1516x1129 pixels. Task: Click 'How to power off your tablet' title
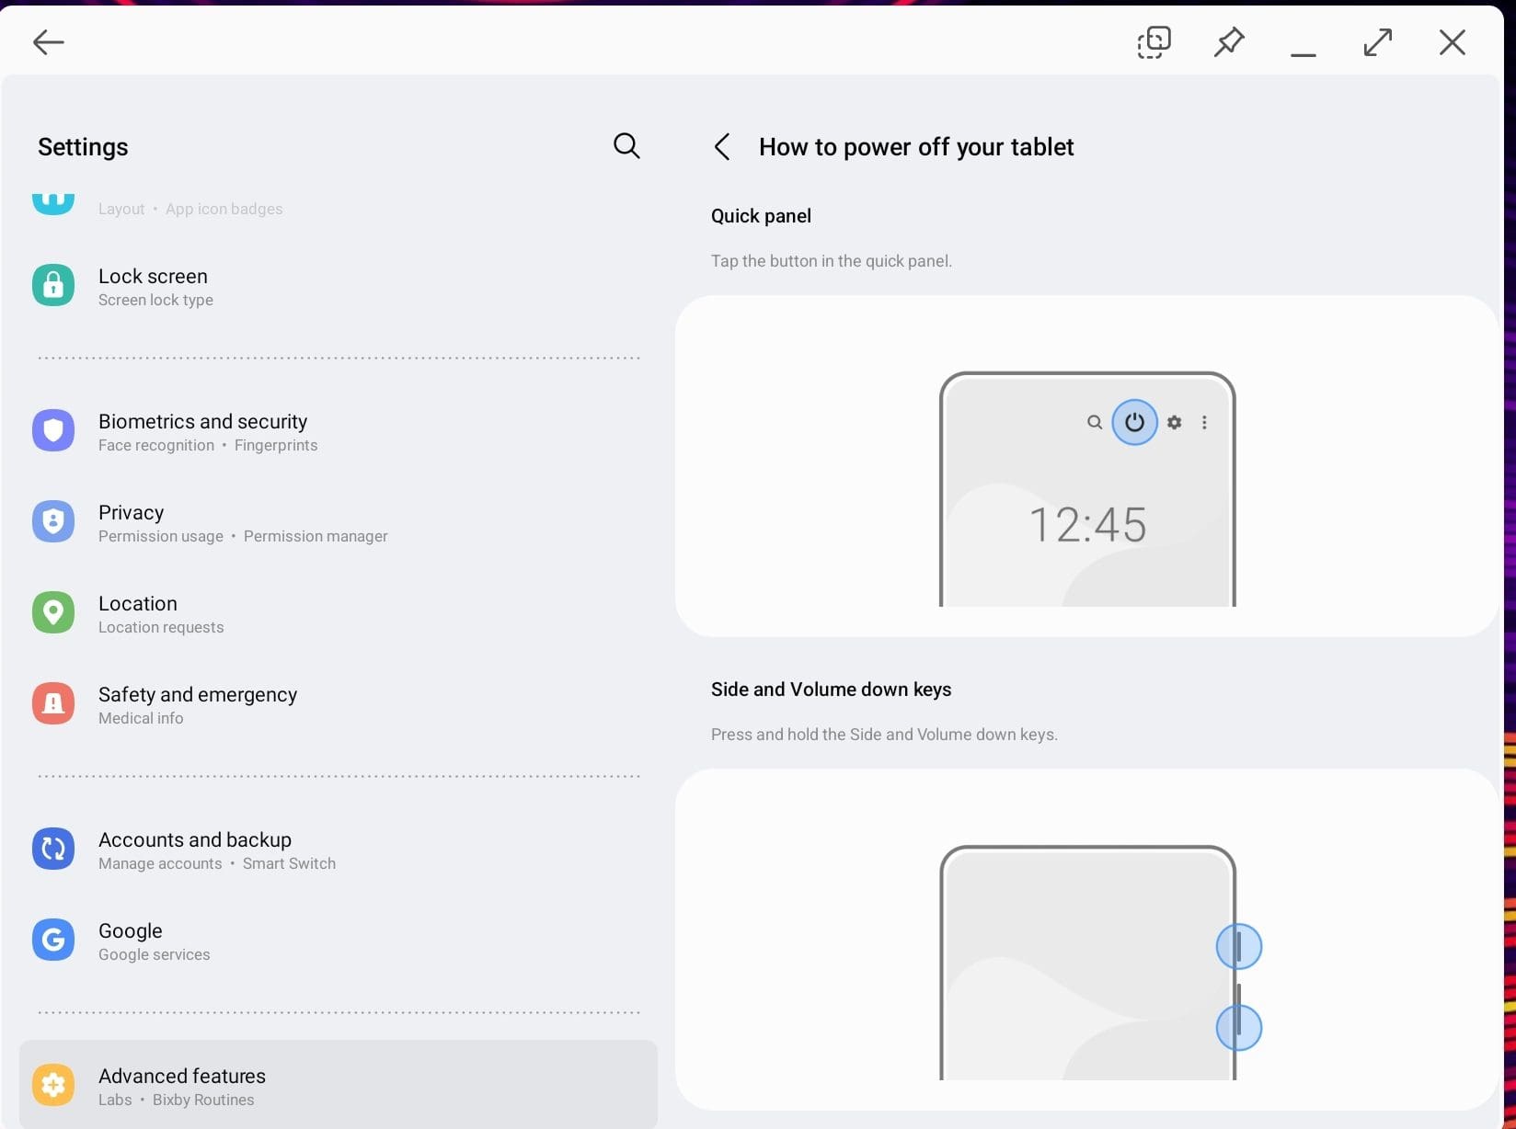[916, 147]
